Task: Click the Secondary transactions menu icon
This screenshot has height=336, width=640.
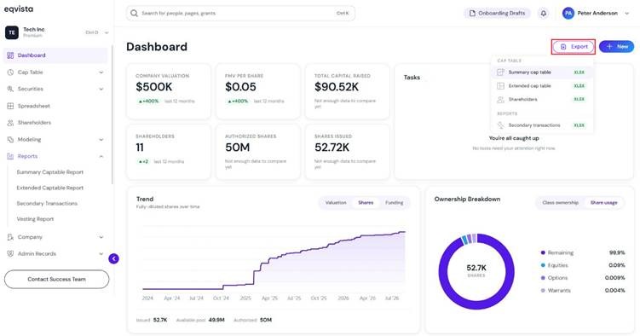Action: coord(500,125)
